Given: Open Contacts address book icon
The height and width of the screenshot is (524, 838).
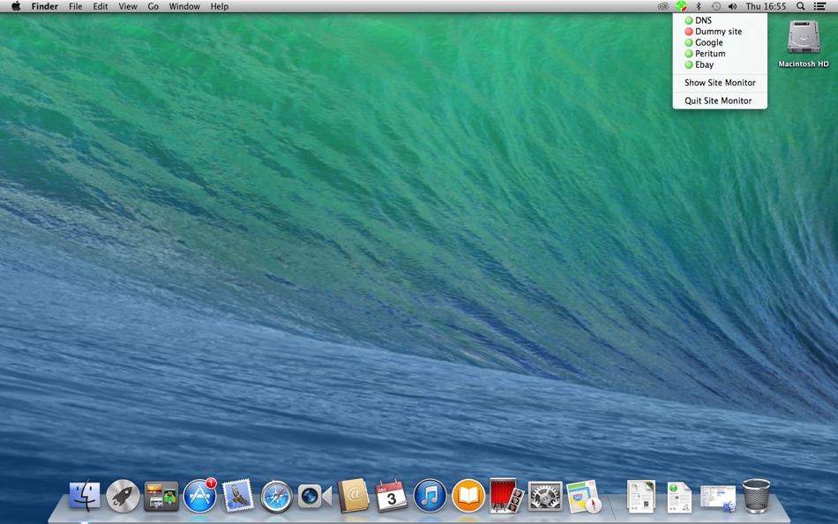Looking at the screenshot, I should click(x=353, y=496).
